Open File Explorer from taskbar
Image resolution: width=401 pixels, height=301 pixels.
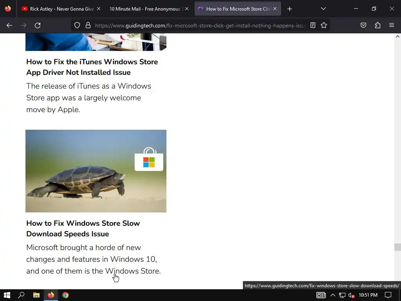point(36,295)
